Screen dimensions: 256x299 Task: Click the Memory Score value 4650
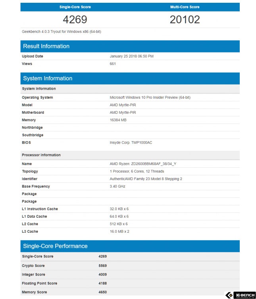tap(102, 292)
